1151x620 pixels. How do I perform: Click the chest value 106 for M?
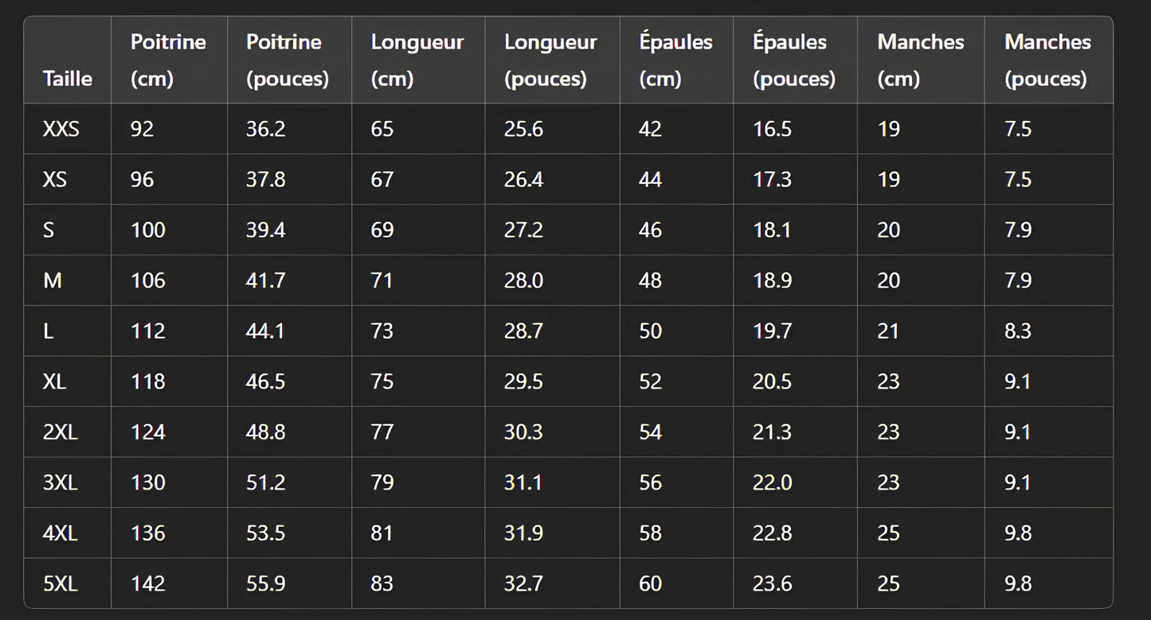click(x=148, y=281)
